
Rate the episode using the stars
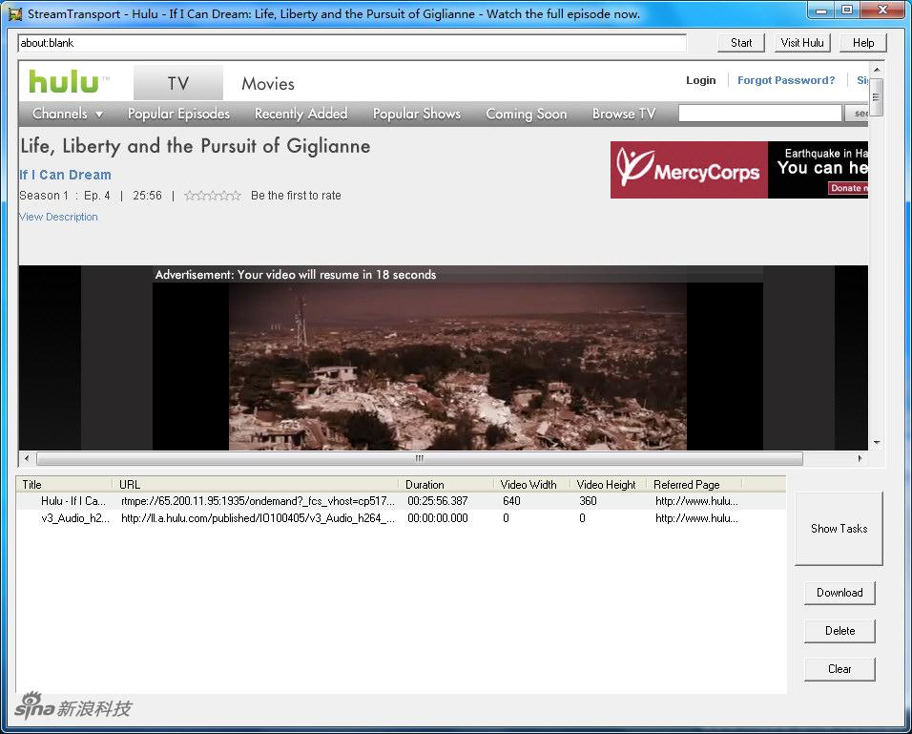click(212, 196)
